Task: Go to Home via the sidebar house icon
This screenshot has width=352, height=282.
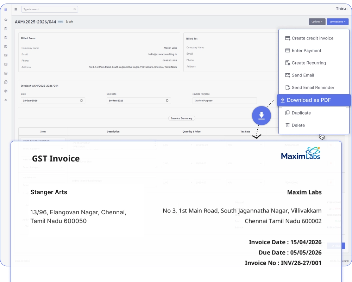Action: click(6, 20)
